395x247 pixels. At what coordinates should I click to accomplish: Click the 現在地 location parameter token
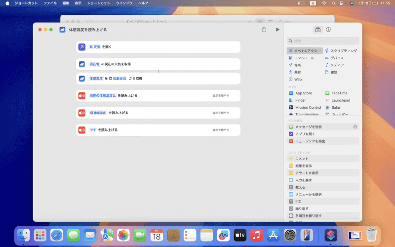tap(94, 64)
